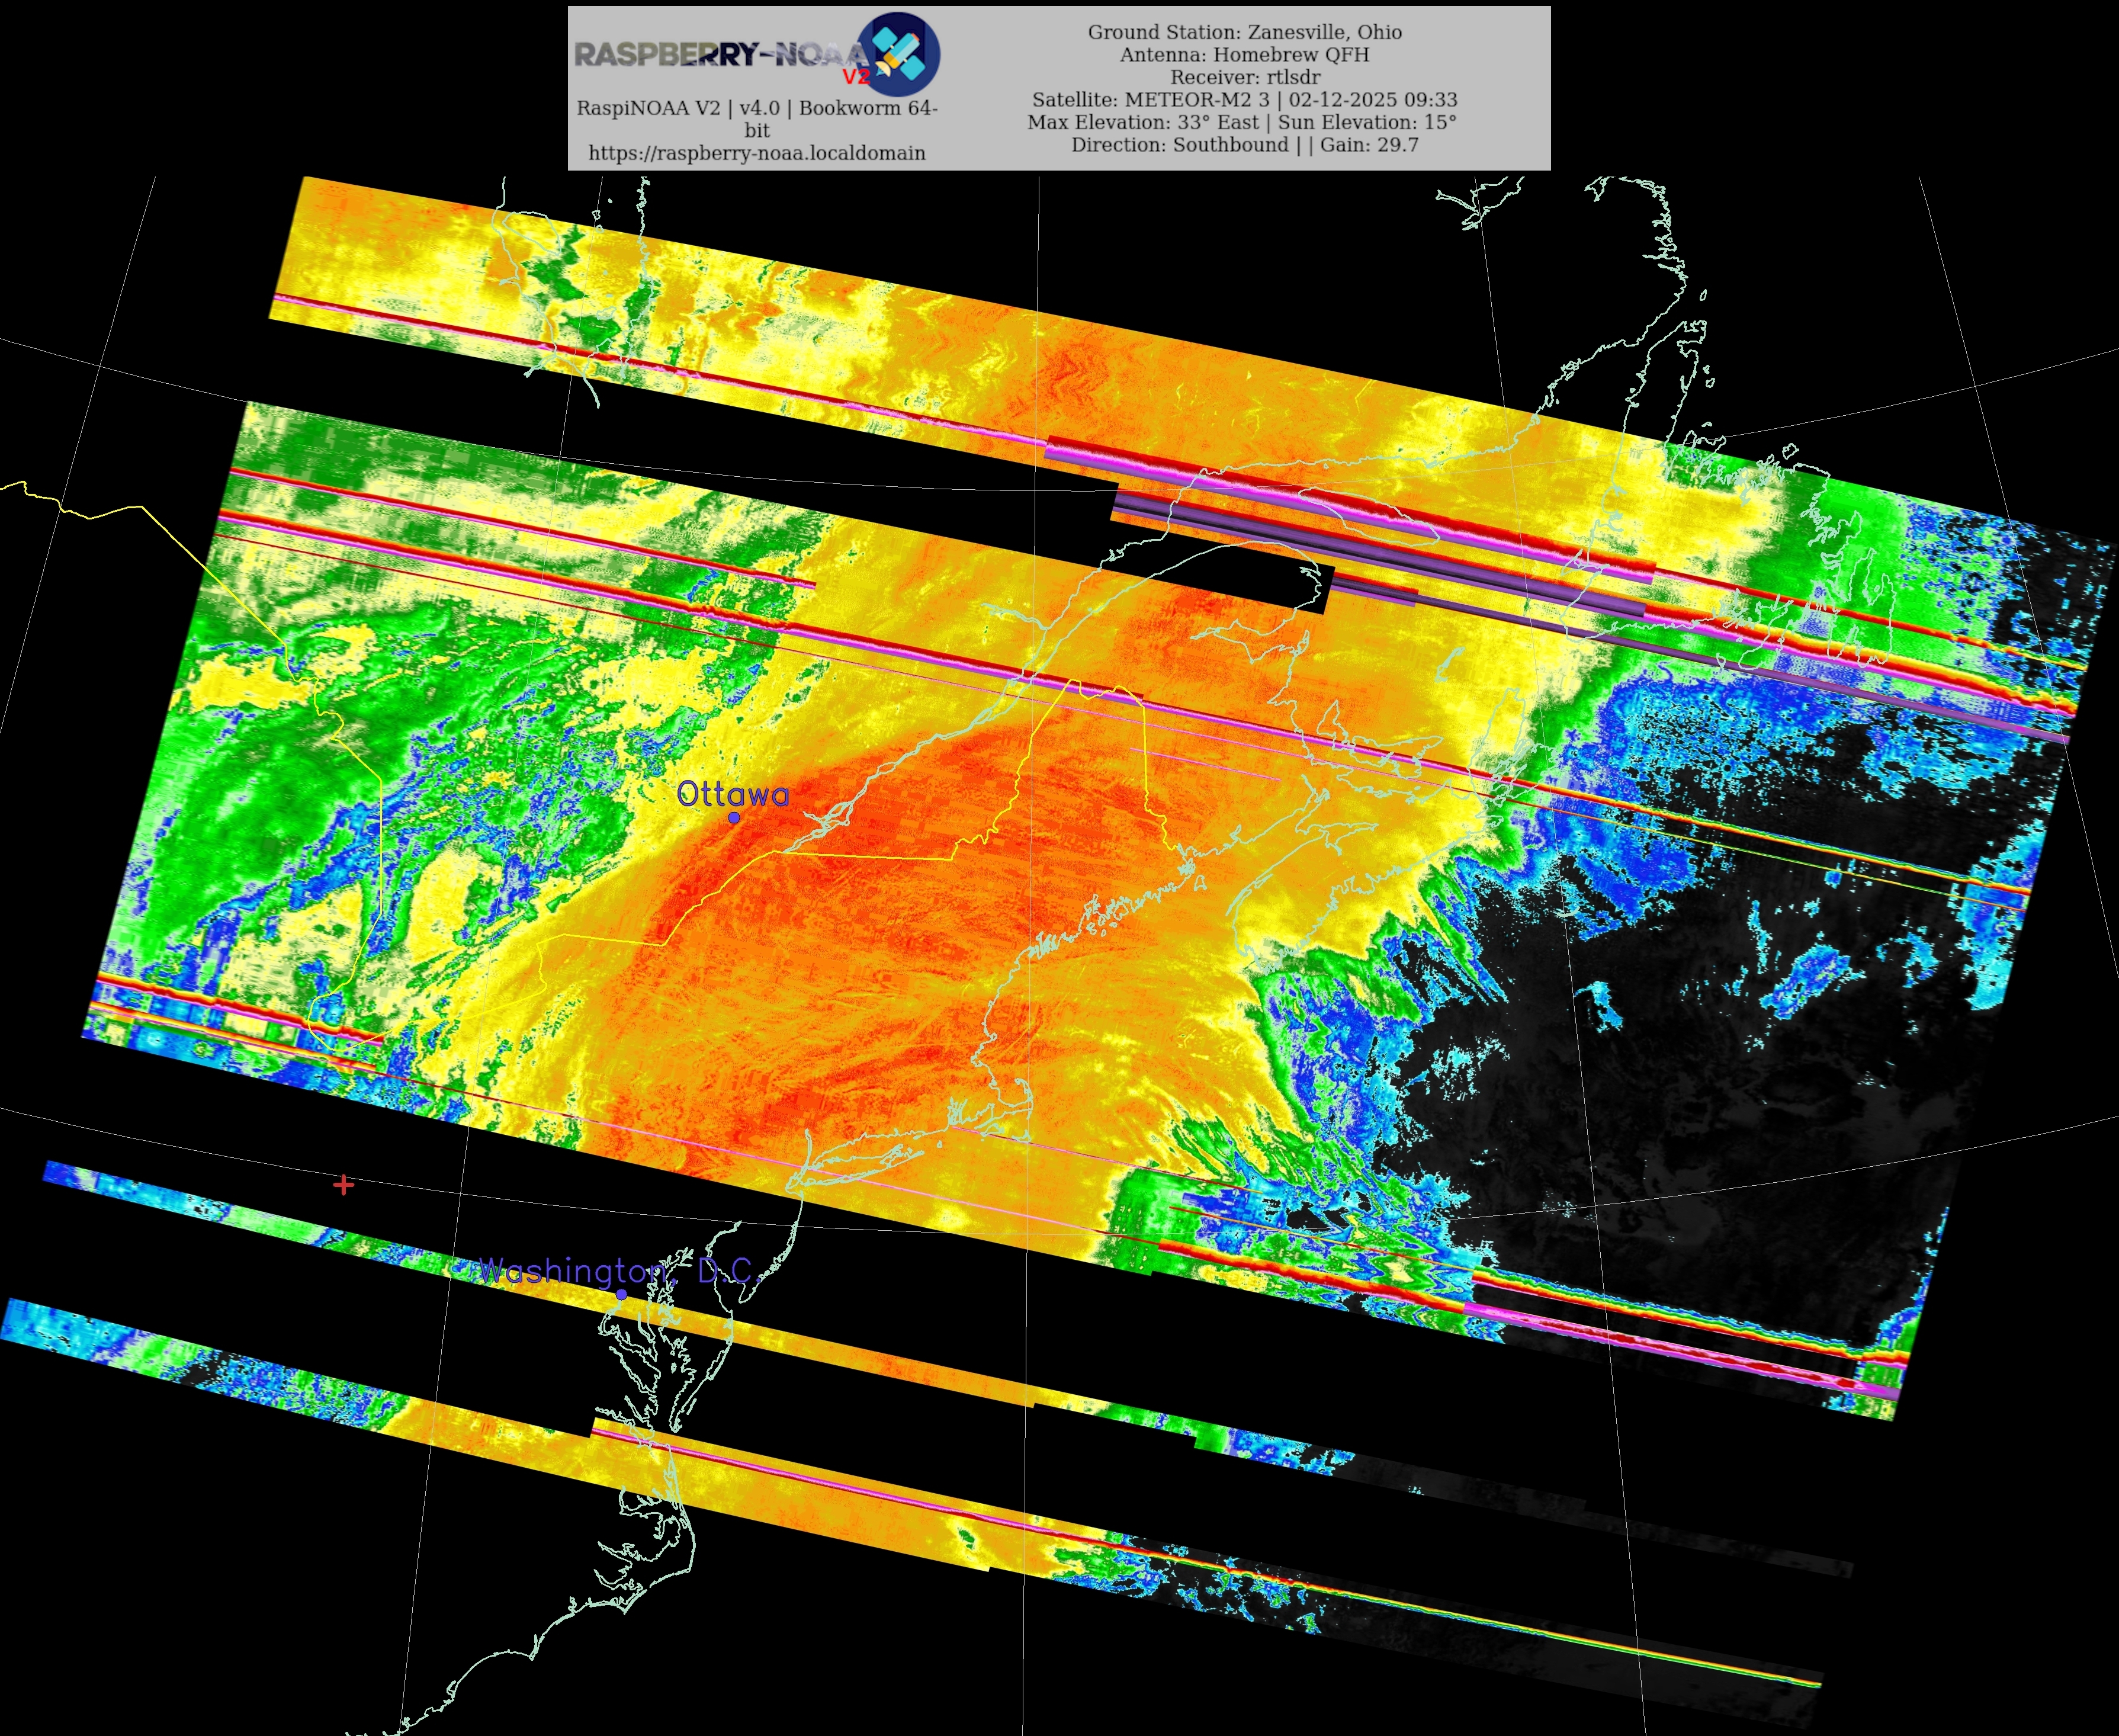The width and height of the screenshot is (2119, 1736).
Task: Click the Ground Station Zanesville, Ohio text
Action: (x=1244, y=32)
